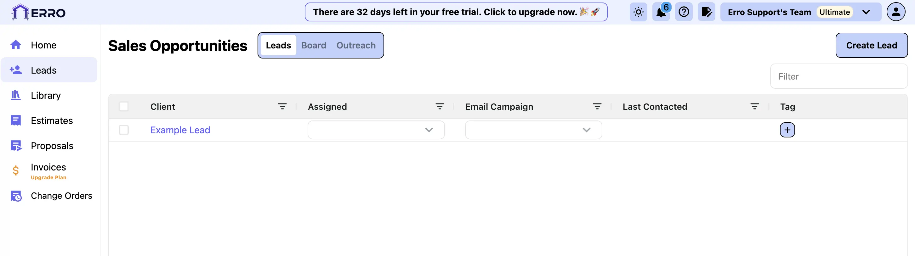
Task: Click into the Filter input field
Action: click(838, 76)
